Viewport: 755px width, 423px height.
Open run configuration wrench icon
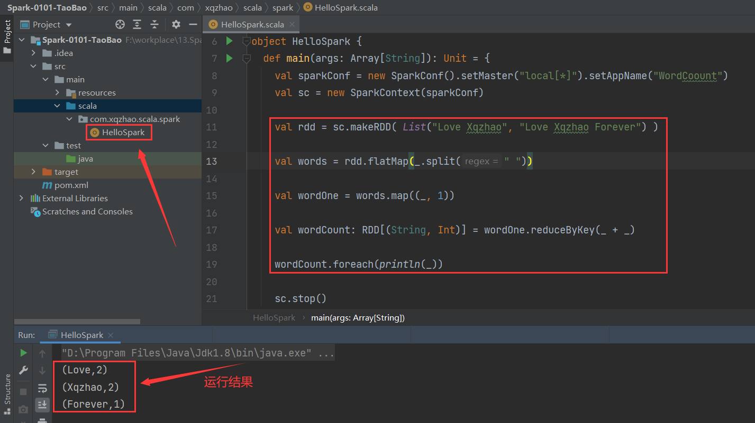23,371
